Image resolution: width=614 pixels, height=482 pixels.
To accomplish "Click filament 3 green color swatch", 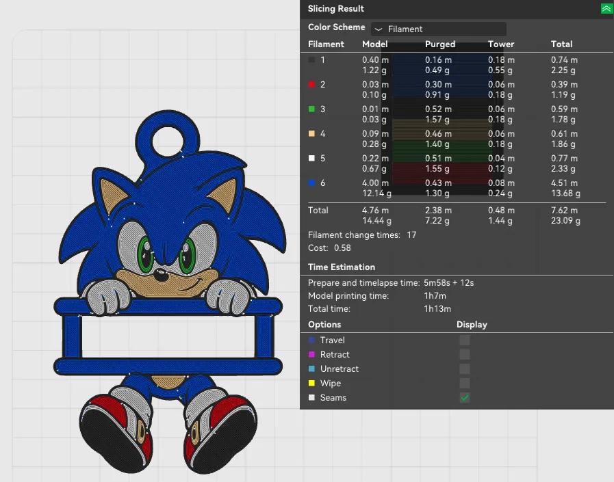I will 311,109.
